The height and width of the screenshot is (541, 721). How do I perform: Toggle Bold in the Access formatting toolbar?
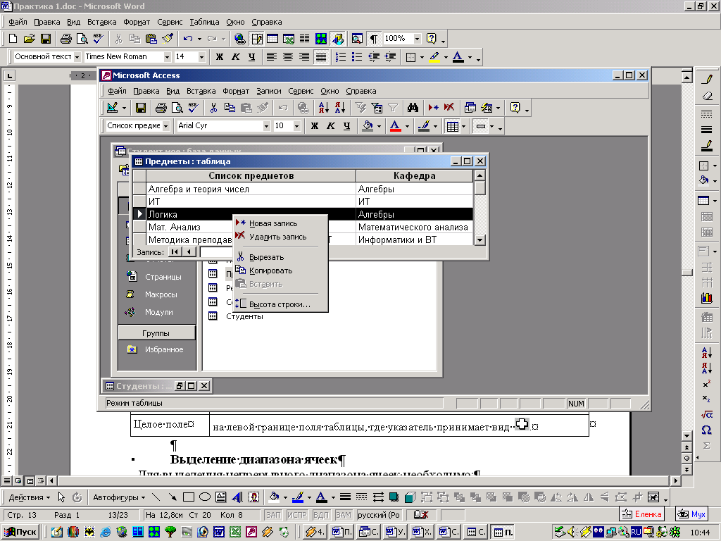pyautogui.click(x=315, y=125)
